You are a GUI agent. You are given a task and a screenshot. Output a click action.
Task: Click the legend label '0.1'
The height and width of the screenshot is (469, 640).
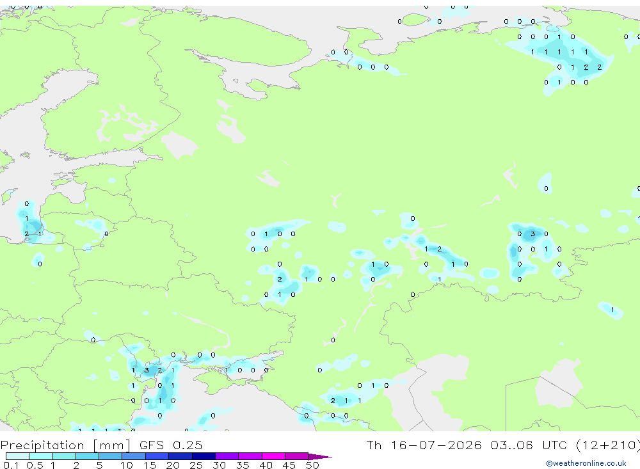(x=11, y=465)
